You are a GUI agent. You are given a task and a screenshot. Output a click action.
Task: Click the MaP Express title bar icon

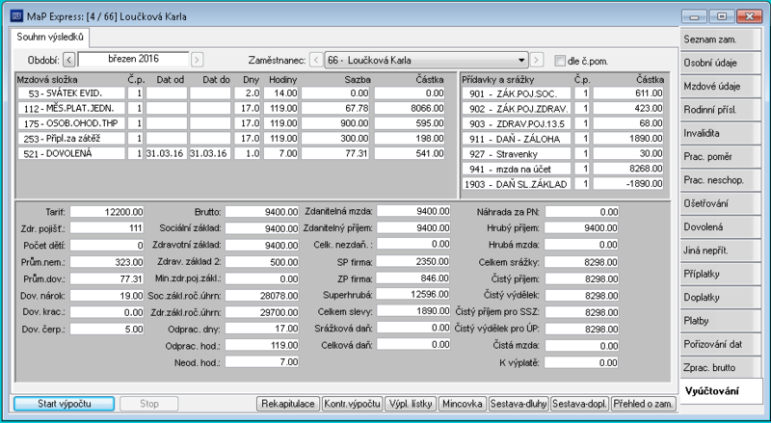tap(16, 16)
